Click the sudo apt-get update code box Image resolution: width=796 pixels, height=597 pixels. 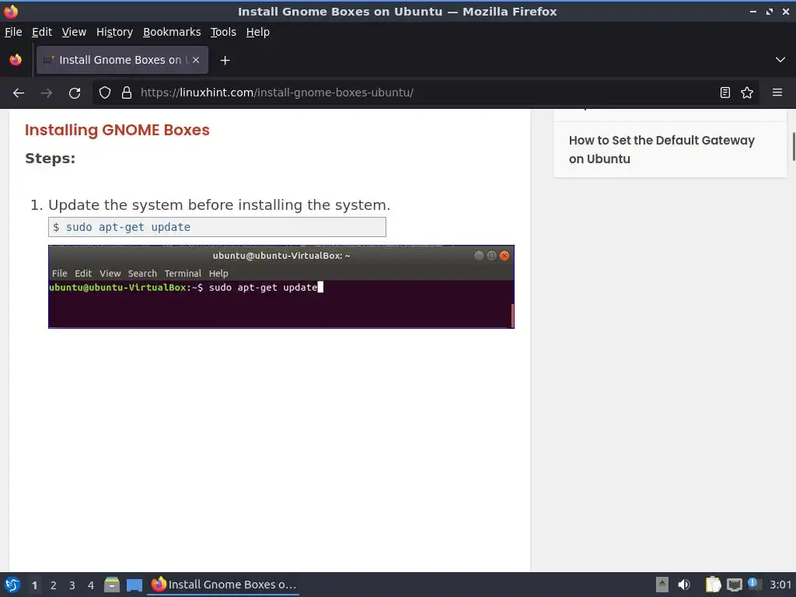click(217, 227)
